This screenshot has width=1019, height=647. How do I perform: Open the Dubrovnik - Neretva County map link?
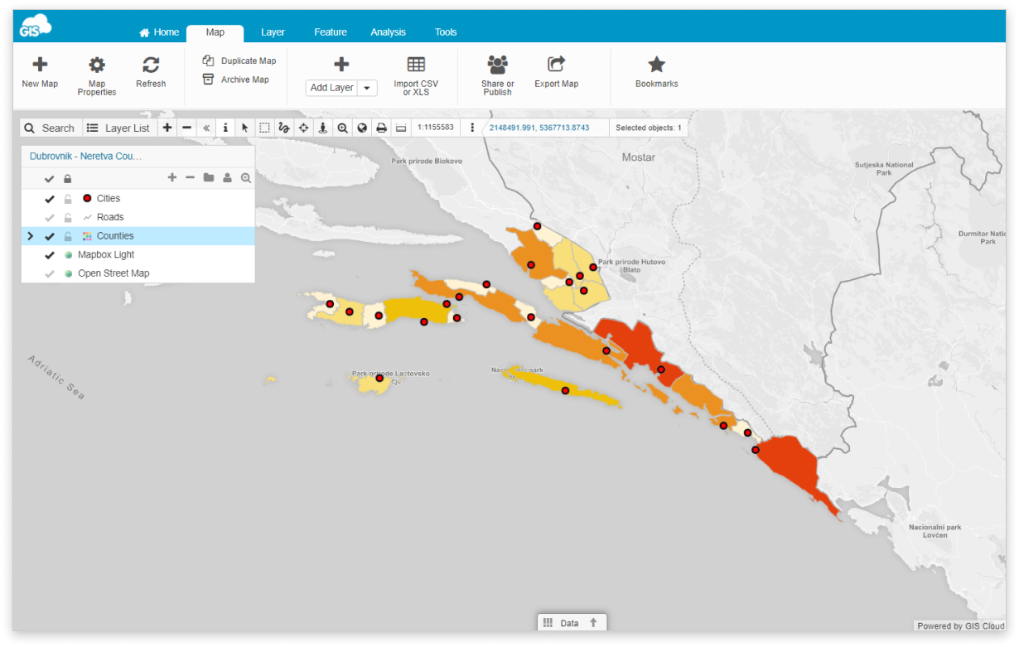[x=85, y=156]
